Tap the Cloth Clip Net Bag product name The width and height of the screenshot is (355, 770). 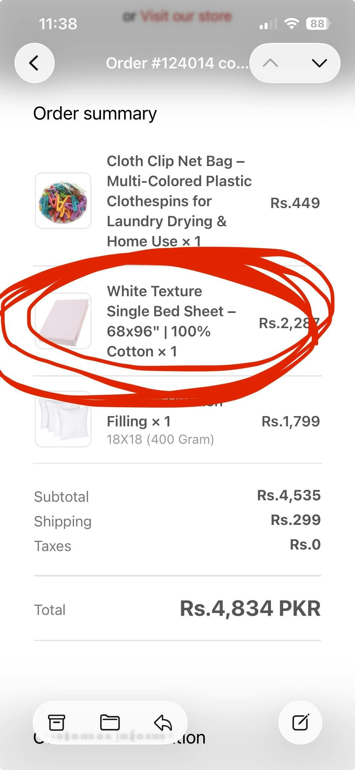click(x=179, y=201)
